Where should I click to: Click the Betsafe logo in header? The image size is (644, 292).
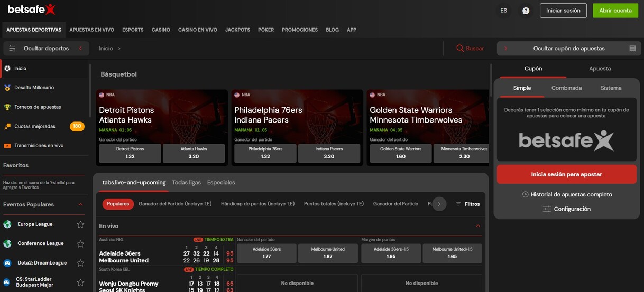pos(31,10)
